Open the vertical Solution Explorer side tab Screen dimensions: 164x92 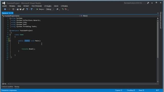161,20
